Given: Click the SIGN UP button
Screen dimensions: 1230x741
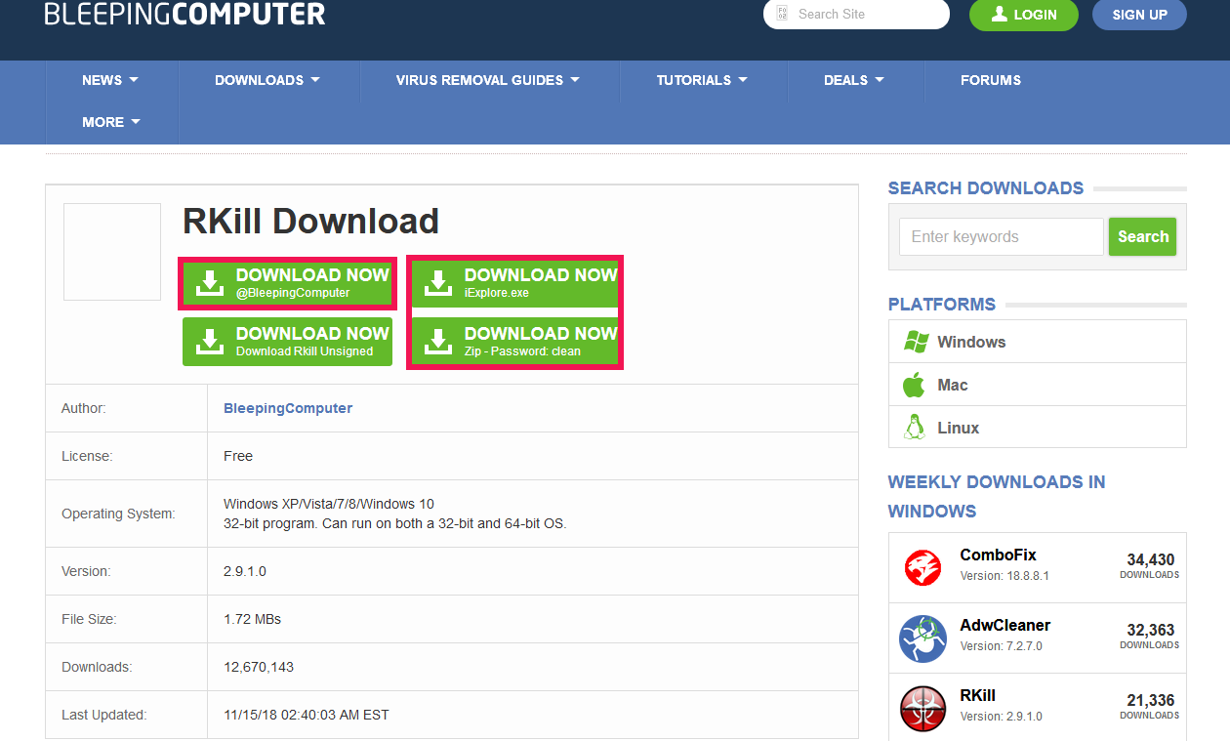Looking at the screenshot, I should pyautogui.click(x=1139, y=15).
